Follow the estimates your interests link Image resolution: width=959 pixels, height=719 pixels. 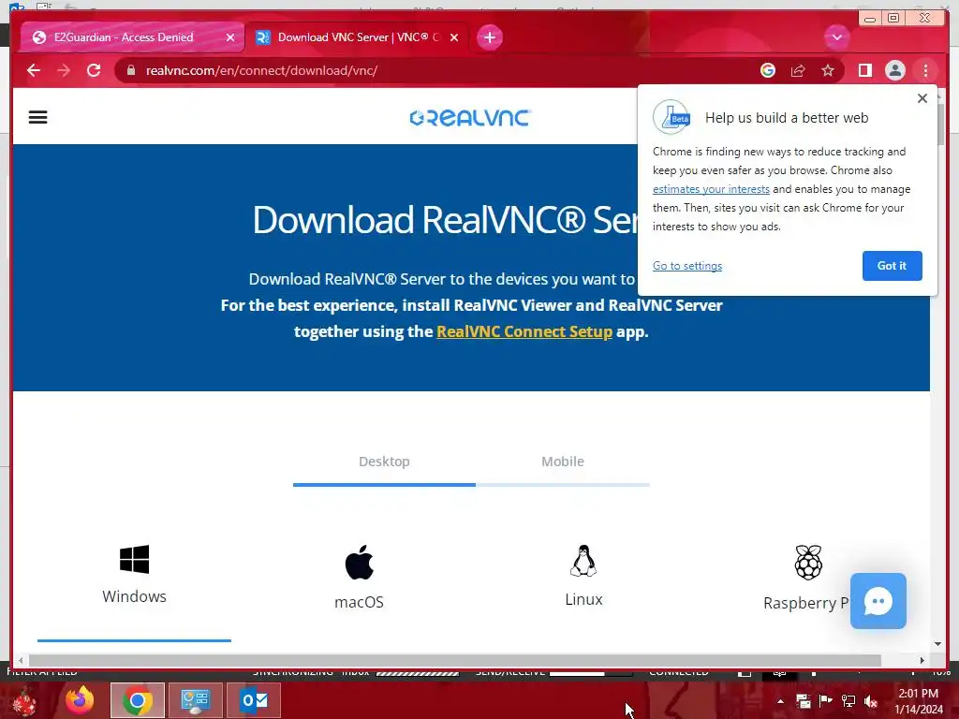[x=711, y=189]
